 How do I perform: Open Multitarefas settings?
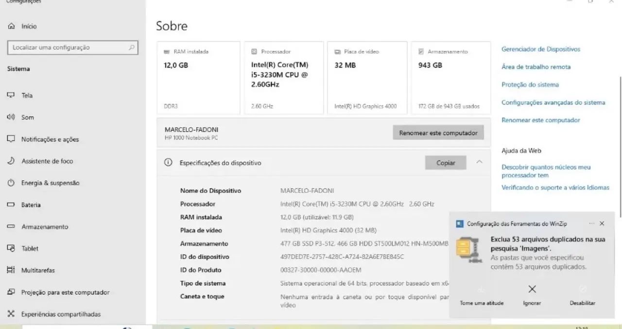point(31,270)
